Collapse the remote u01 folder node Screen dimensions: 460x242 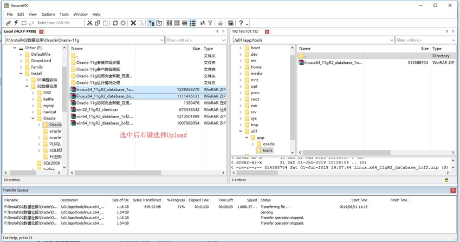point(241,131)
